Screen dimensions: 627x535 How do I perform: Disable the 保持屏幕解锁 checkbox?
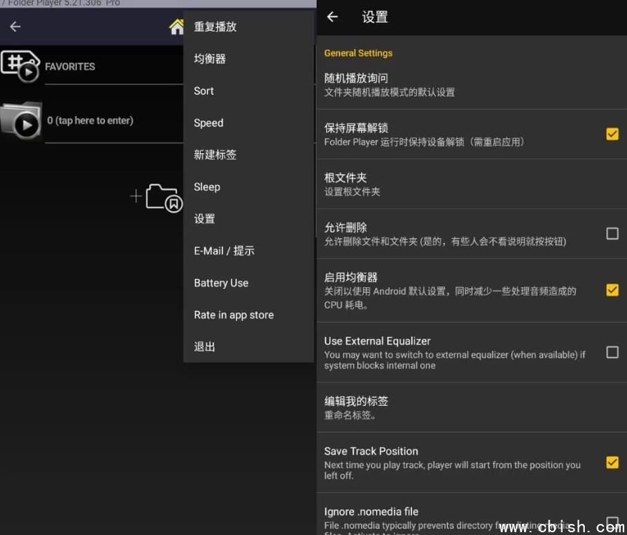pos(612,134)
